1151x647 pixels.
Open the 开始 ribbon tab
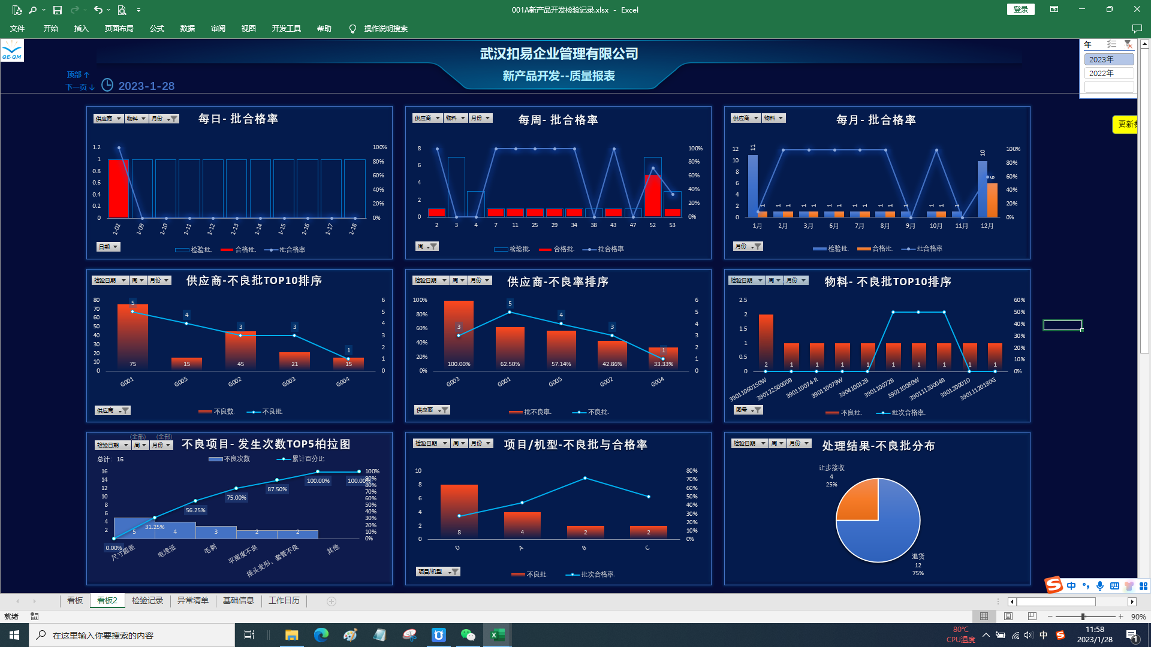pos(51,29)
